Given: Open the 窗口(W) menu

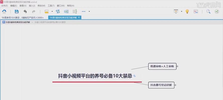Looking at the screenshot, I should pos(61,6).
